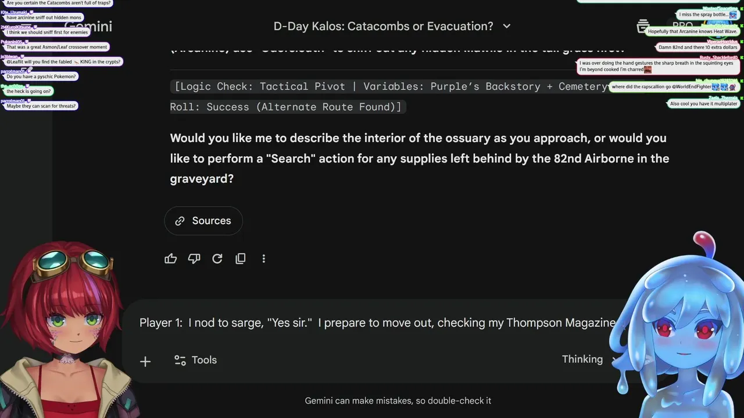Open the temporary chat icon near PRO
The height and width of the screenshot is (418, 744).
coord(643,26)
